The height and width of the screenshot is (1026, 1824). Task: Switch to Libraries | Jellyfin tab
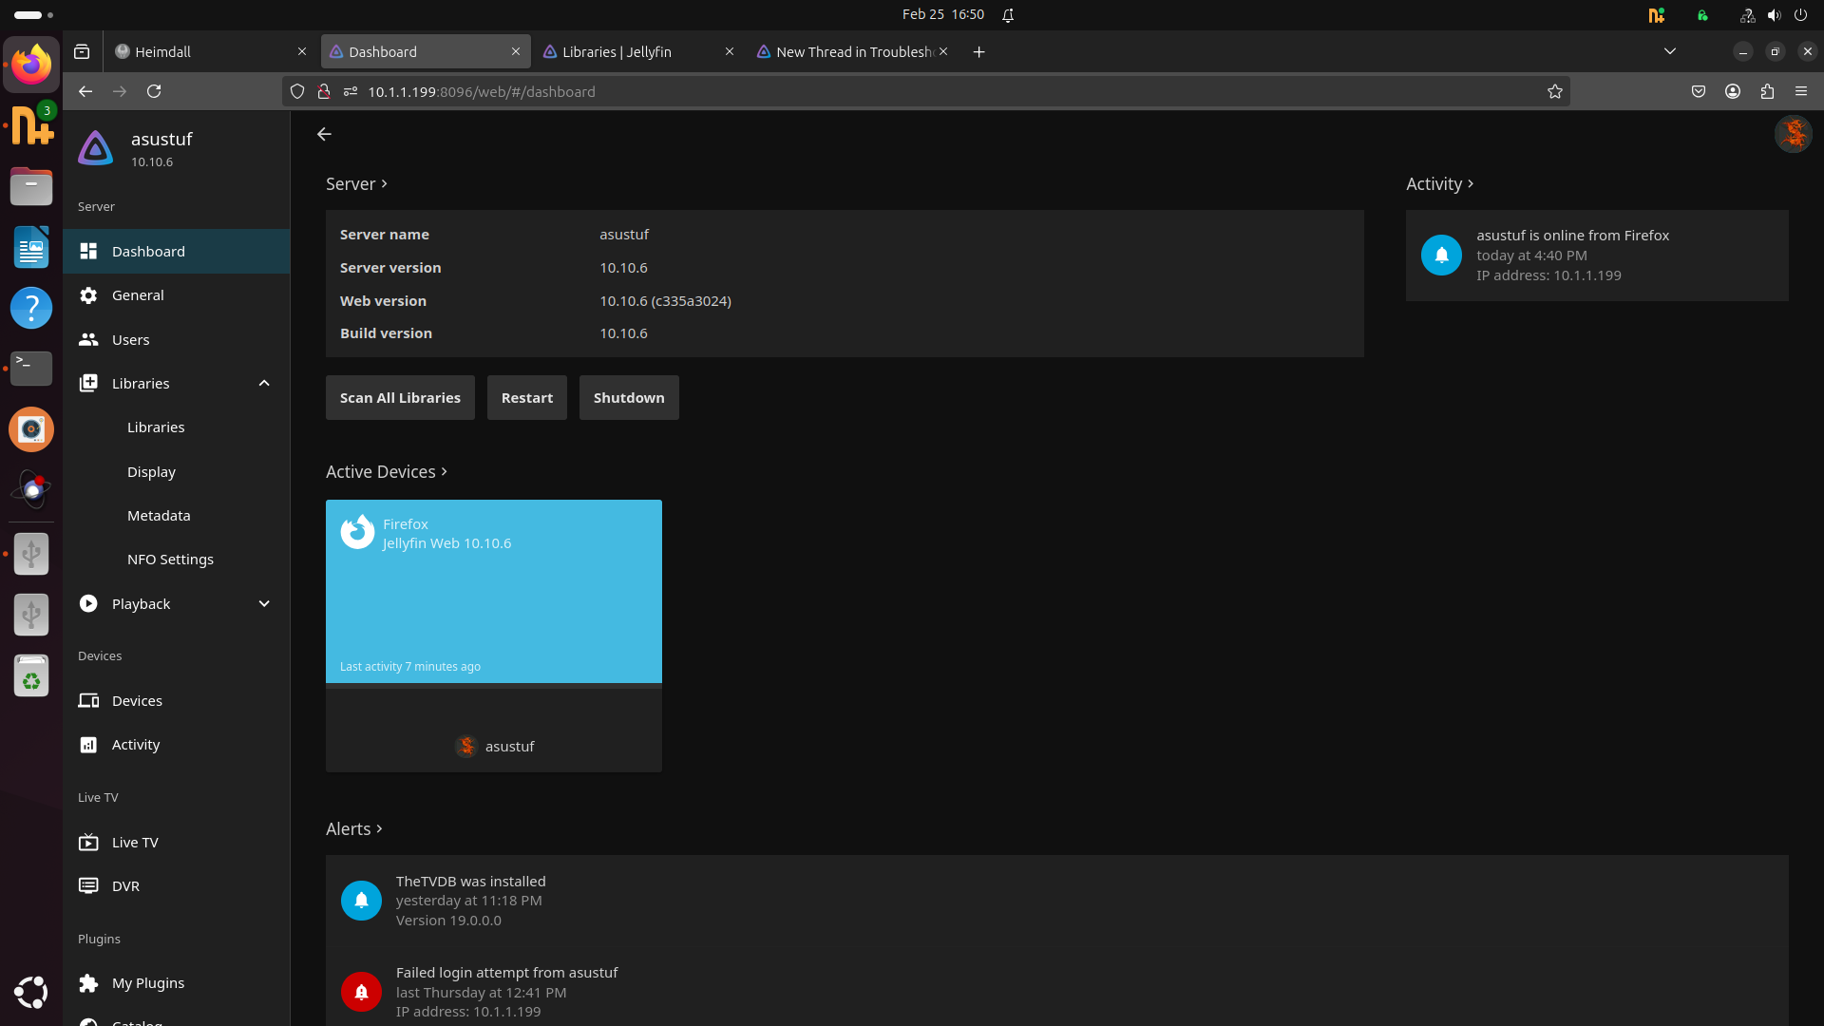617,52
